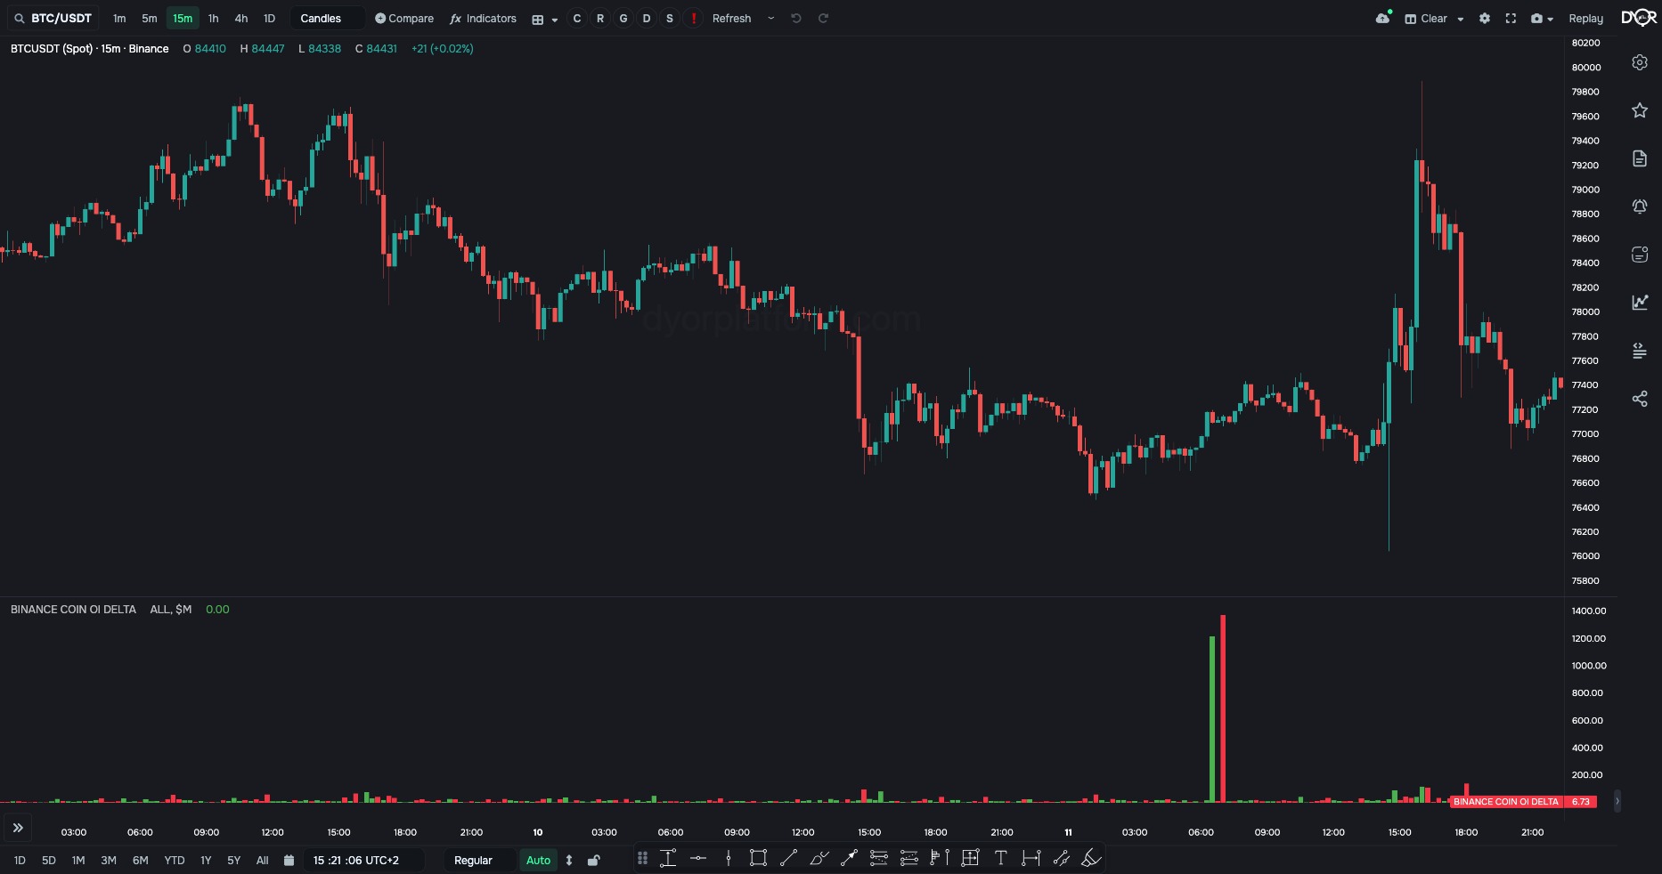Toggle the R circle button
Viewport: 1662px width, 874px height.
[x=600, y=18]
